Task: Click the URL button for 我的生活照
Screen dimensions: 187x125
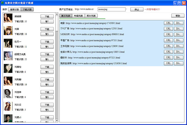Action: click(168, 63)
